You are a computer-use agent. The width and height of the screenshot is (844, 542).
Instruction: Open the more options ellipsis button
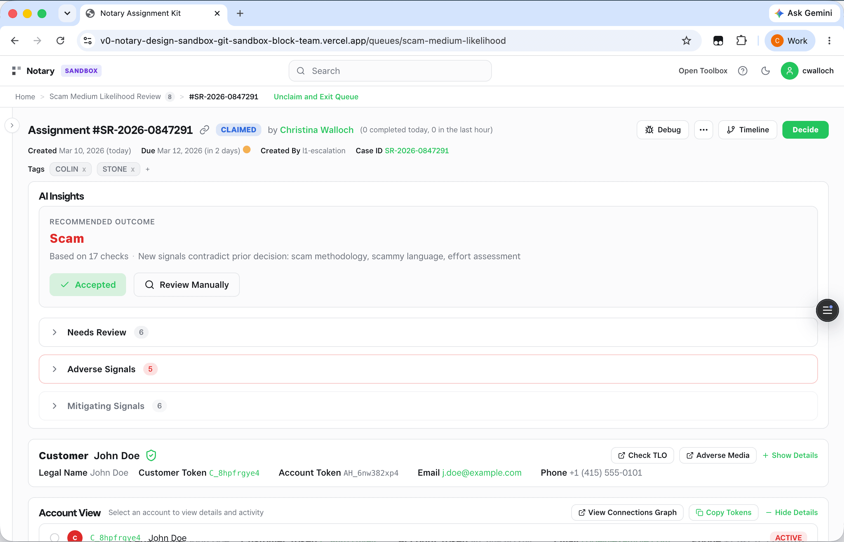click(x=703, y=130)
